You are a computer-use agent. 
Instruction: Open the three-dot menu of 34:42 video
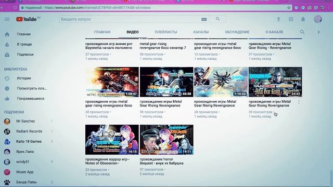click(x=299, y=102)
